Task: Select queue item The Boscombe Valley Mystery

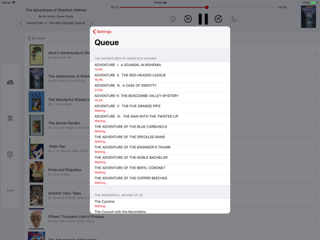Action: point(160,98)
